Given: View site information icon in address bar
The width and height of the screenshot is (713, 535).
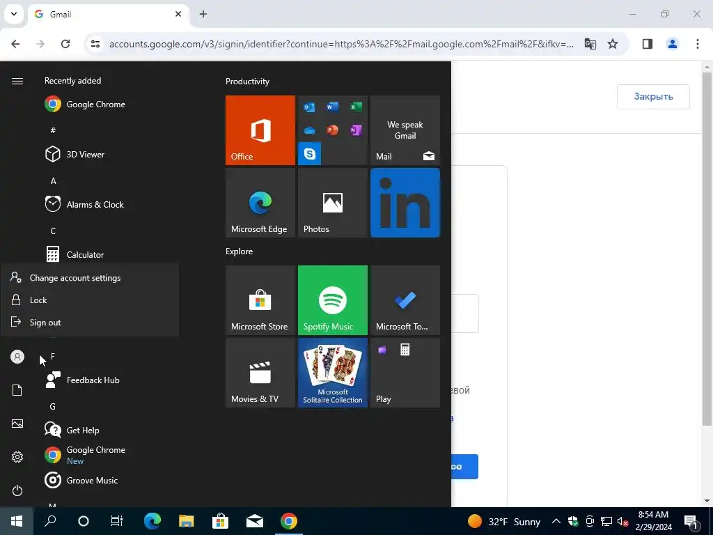Looking at the screenshot, I should click(95, 44).
